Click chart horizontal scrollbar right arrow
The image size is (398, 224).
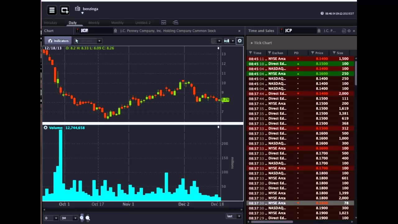242,210
